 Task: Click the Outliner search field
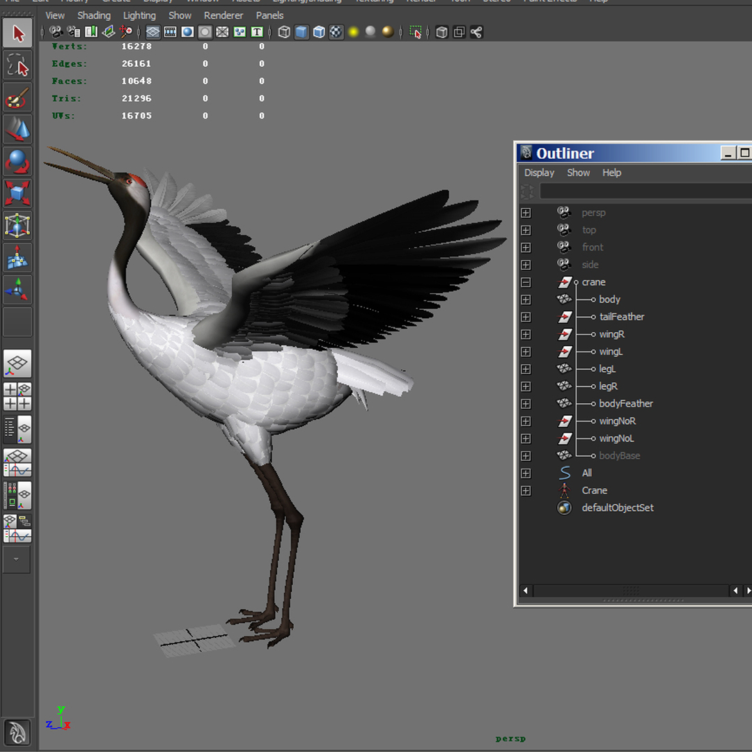tap(645, 191)
